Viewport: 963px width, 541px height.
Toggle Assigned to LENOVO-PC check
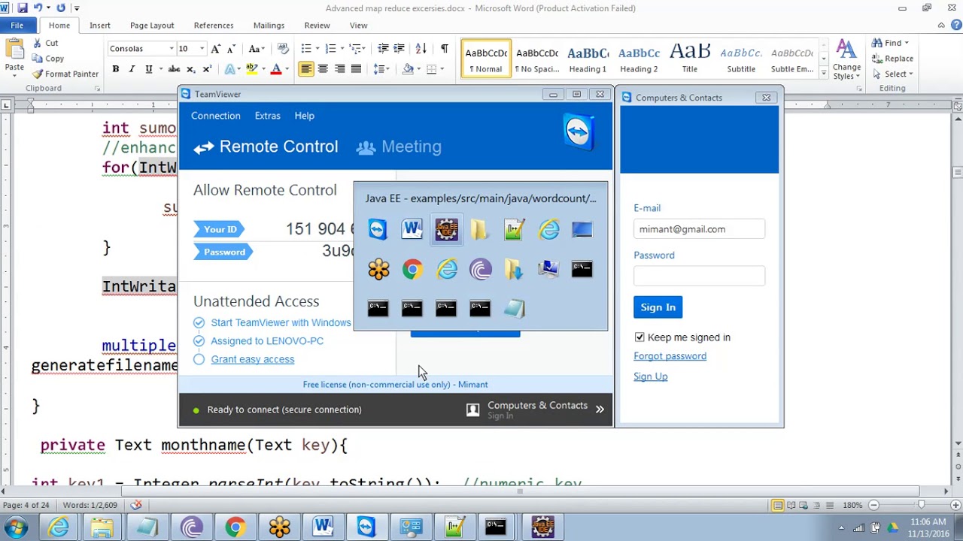(x=199, y=341)
